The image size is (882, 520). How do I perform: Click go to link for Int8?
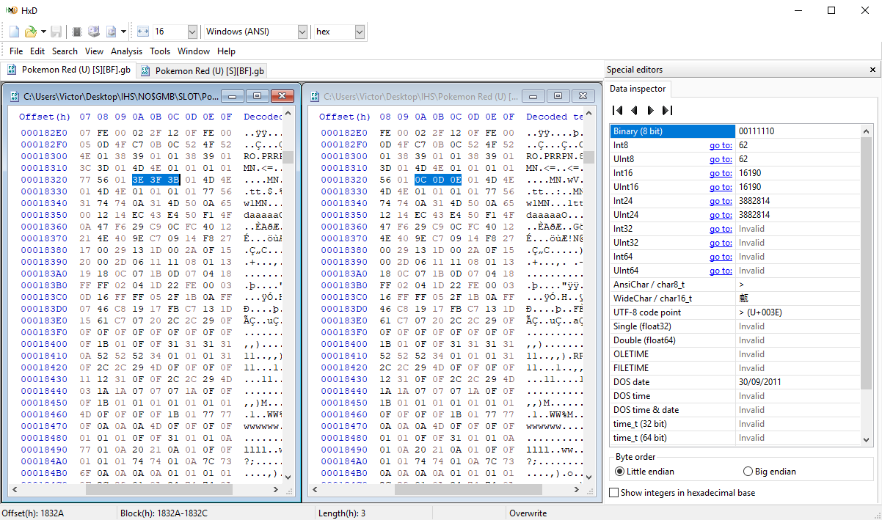tap(721, 145)
